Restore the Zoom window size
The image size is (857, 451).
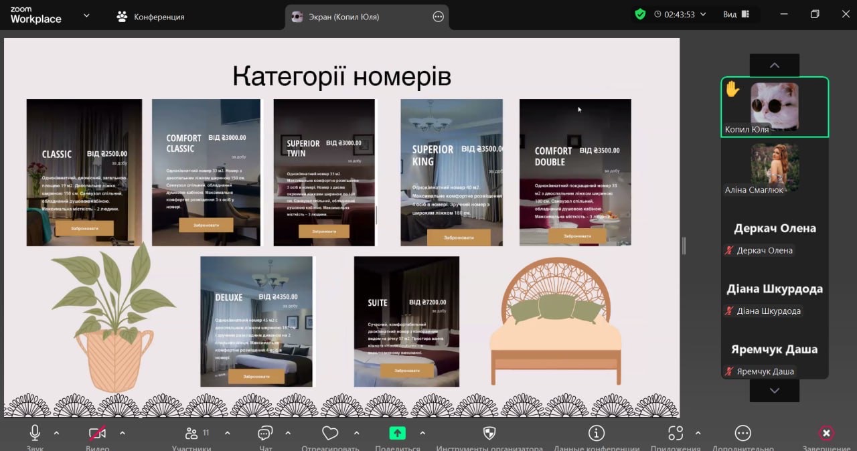[x=815, y=14]
